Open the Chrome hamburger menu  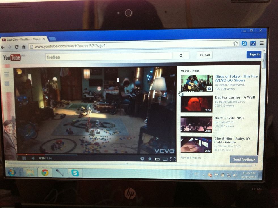coord(262,43)
